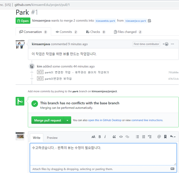This screenshot has width=179, height=173.
Task: Click kimsaemjava author name in comment header
Action: click(x=41, y=44)
